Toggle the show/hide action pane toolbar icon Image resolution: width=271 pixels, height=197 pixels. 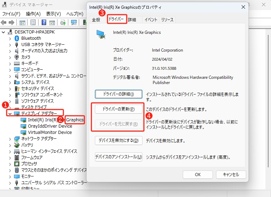click(x=52, y=22)
